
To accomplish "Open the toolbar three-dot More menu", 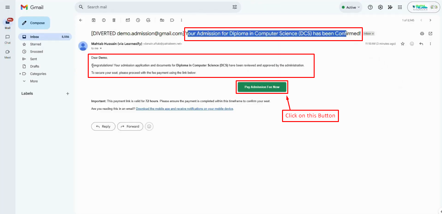I will pyautogui.click(x=181, y=20).
